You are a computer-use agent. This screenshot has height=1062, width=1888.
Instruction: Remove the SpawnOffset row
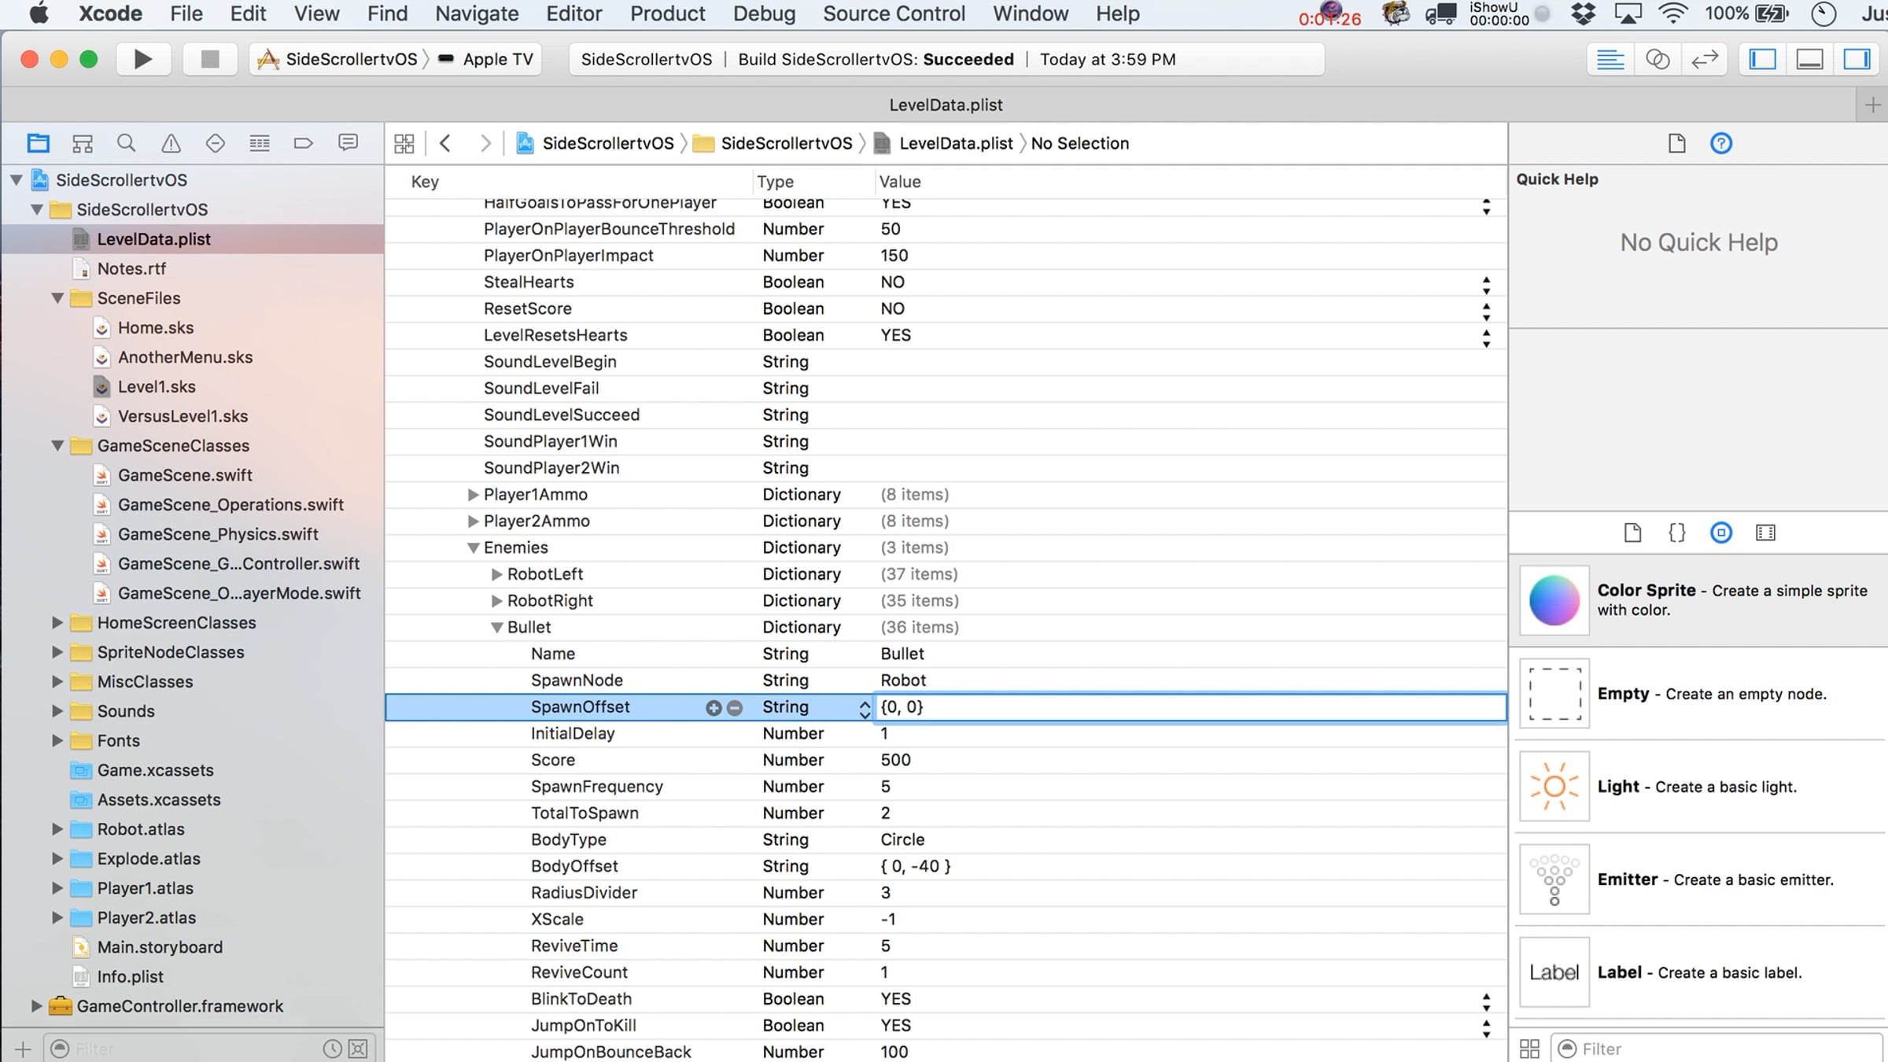735,707
